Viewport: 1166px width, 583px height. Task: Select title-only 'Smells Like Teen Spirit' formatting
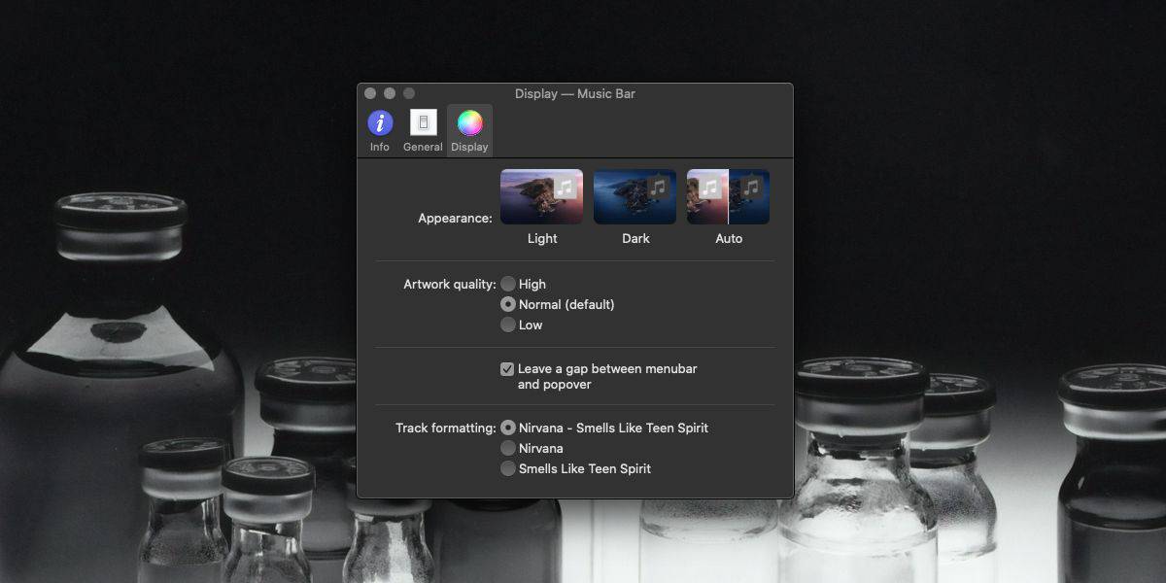click(x=508, y=468)
